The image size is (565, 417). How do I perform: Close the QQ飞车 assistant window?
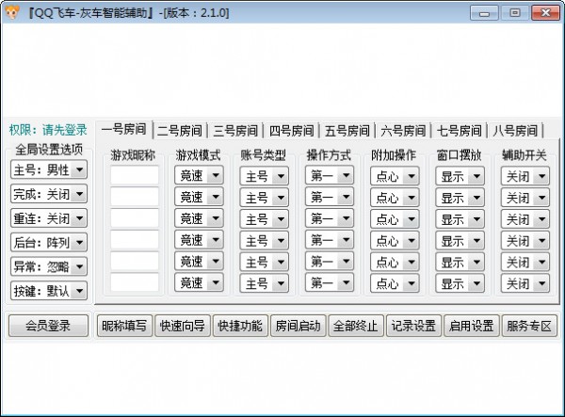(x=545, y=13)
